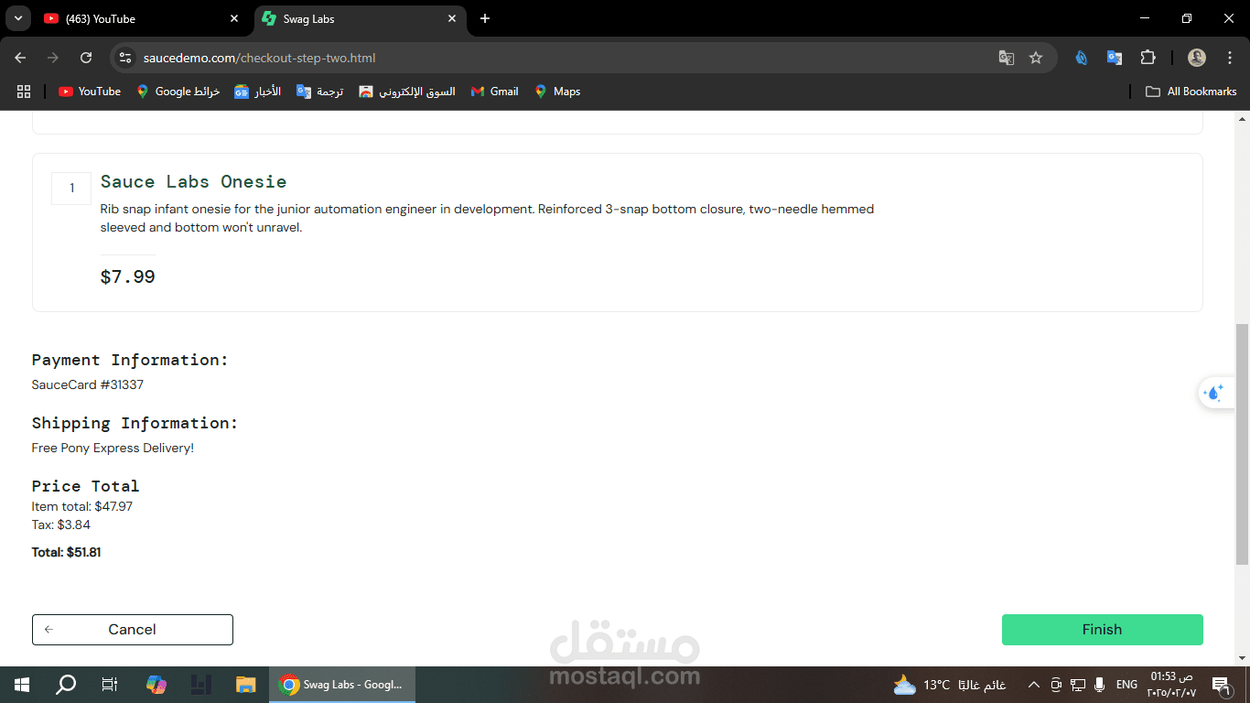Click the translate page icon in address bar
The width and height of the screenshot is (1250, 703).
(1007, 58)
